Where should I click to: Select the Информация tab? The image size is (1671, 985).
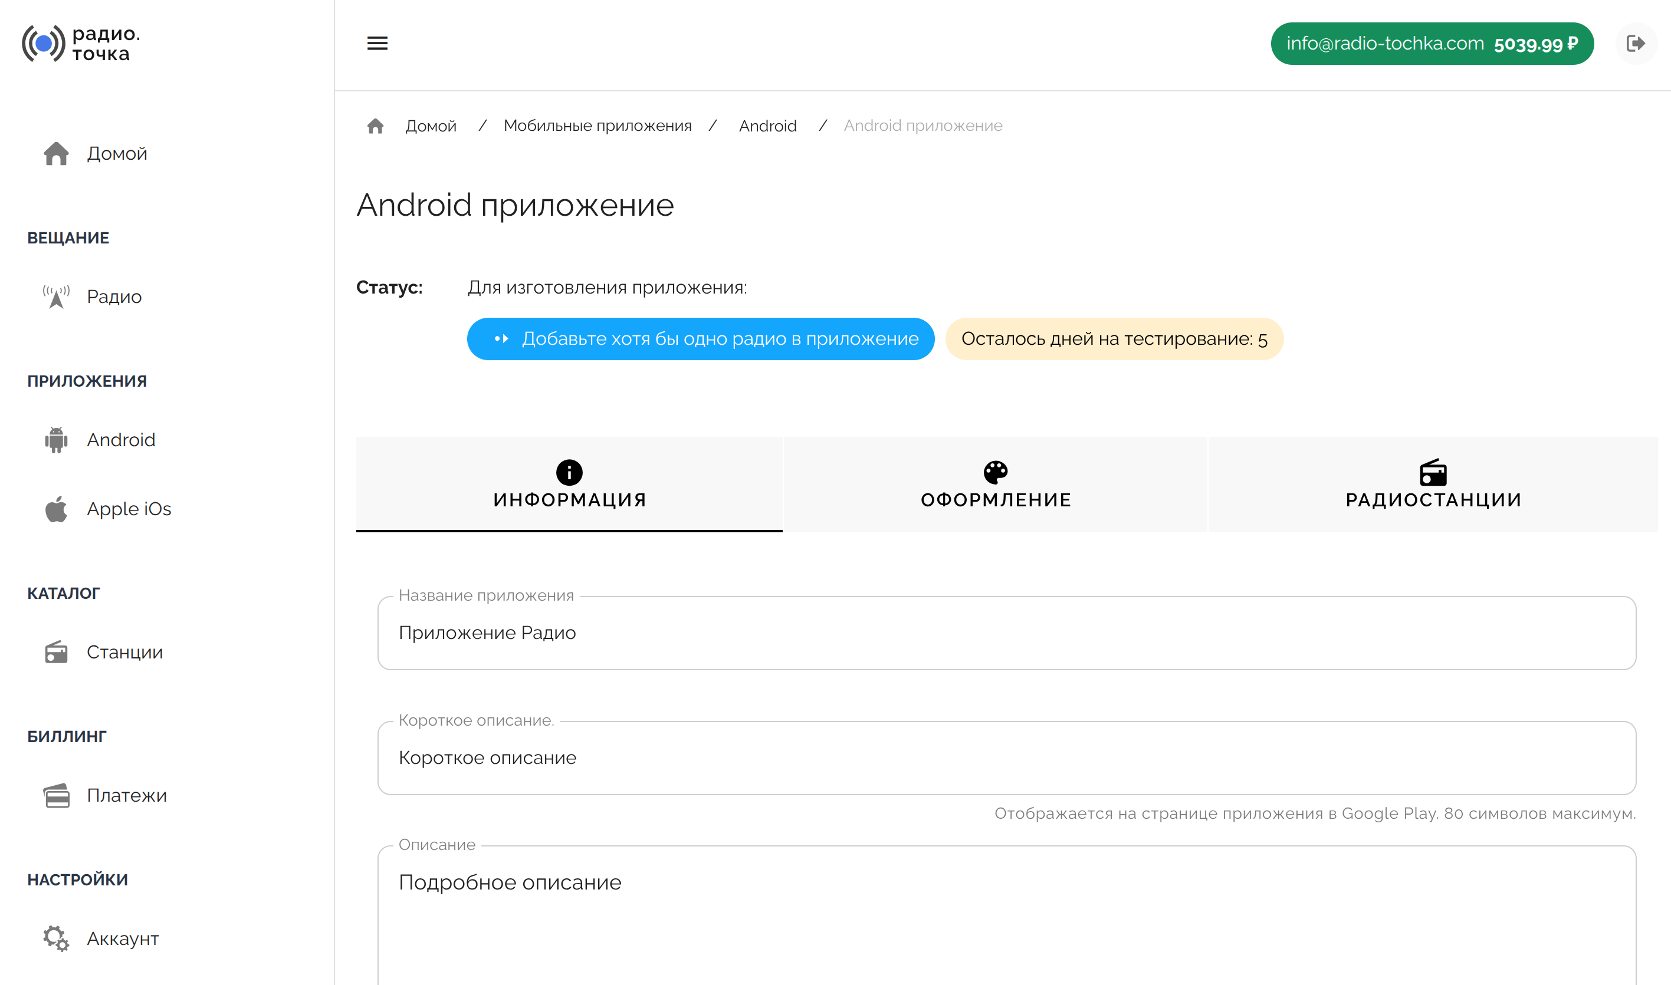569,485
